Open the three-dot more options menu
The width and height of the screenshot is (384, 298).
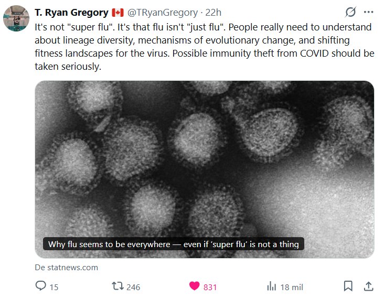[368, 12]
